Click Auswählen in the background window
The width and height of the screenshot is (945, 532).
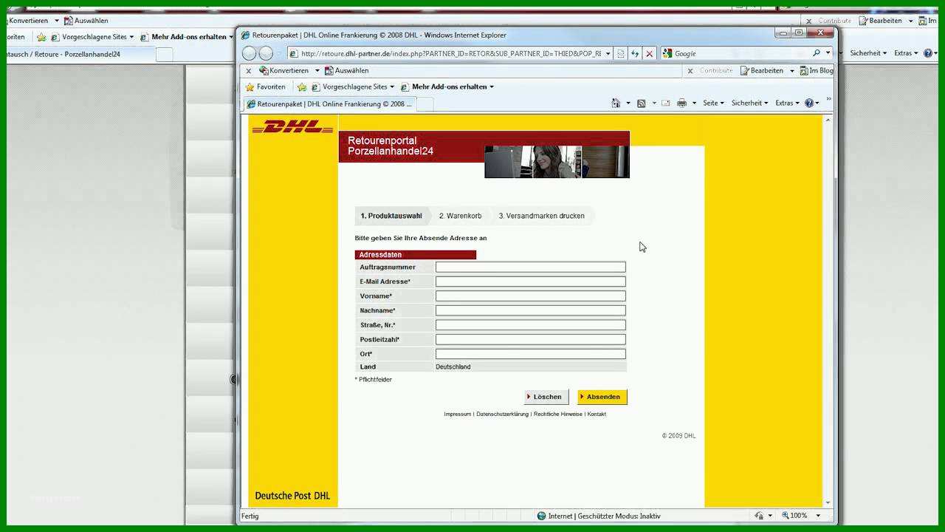(86, 21)
